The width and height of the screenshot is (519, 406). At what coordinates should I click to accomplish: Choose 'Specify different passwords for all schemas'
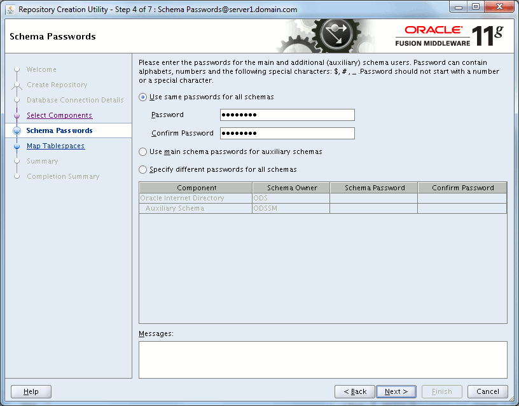pyautogui.click(x=142, y=169)
